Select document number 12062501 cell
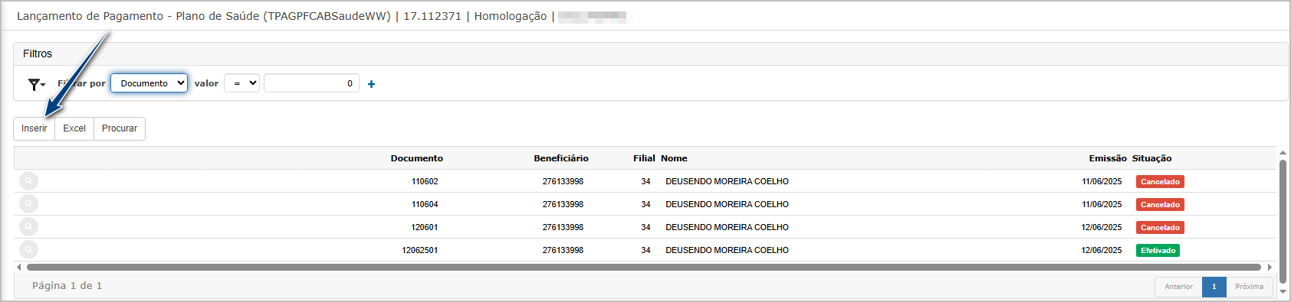Screen dimensions: 1291x302 click(x=420, y=251)
